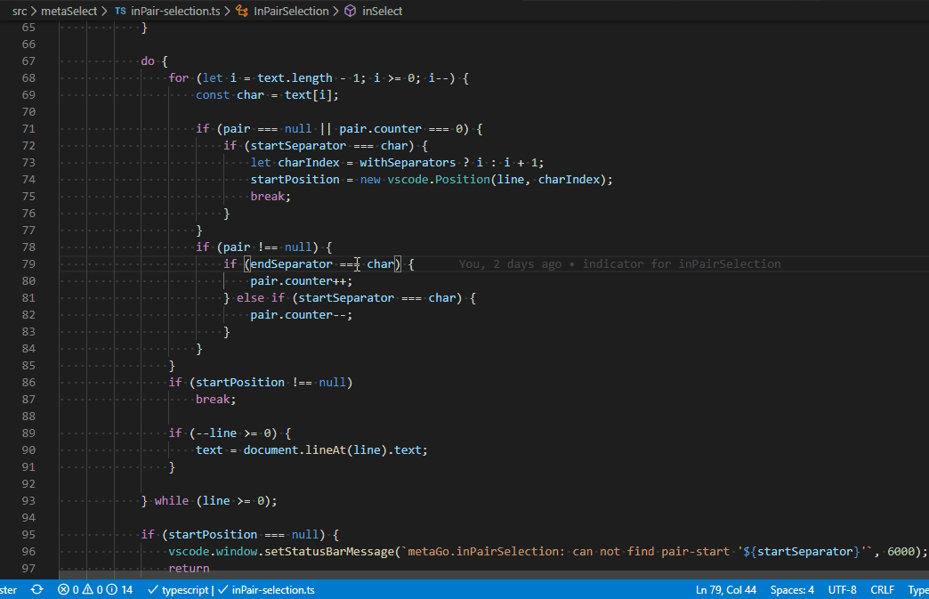929x599 pixels.
Task: Select the metaSelect breadcrumb folder
Action: [69, 11]
